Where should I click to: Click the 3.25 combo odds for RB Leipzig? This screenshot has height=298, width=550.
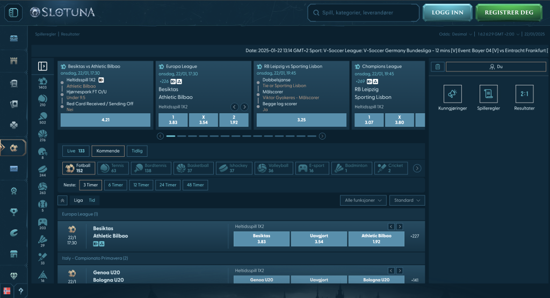tap(301, 120)
